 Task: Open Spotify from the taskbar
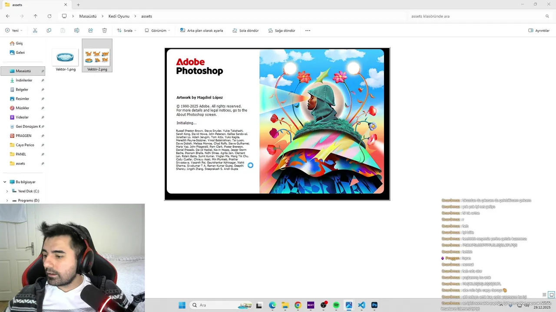[x=336, y=305]
